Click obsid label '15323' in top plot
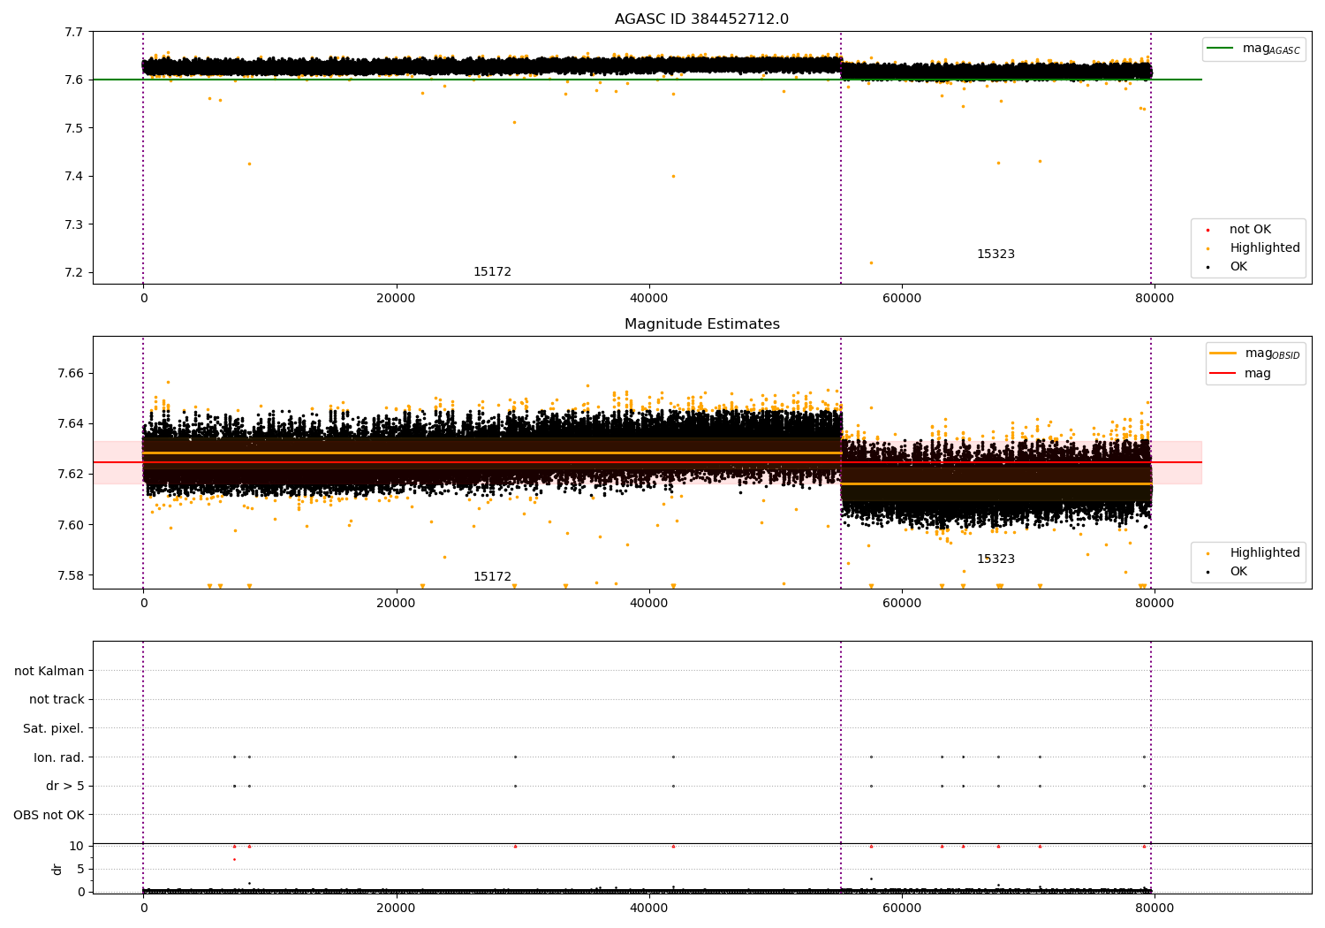1325x928 pixels. pos(996,255)
